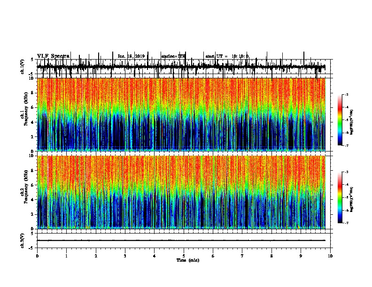Screen dimensions: 372x287
Task: Click the "VLF Spectra" plot title
Action: 53,56
